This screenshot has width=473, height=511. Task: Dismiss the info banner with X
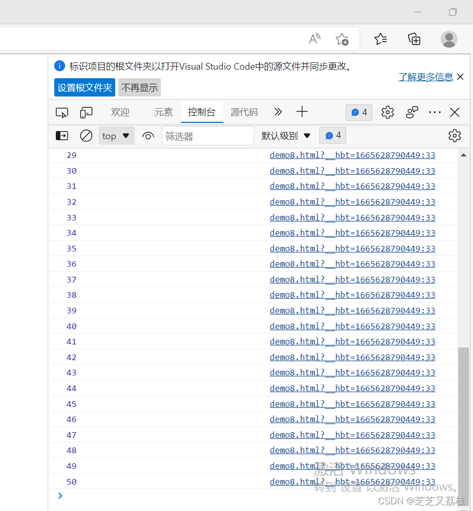(460, 77)
